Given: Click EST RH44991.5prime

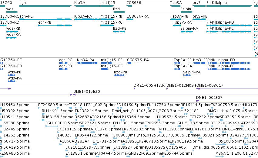Looking at the screenshot, I should click(x=43, y=114).
